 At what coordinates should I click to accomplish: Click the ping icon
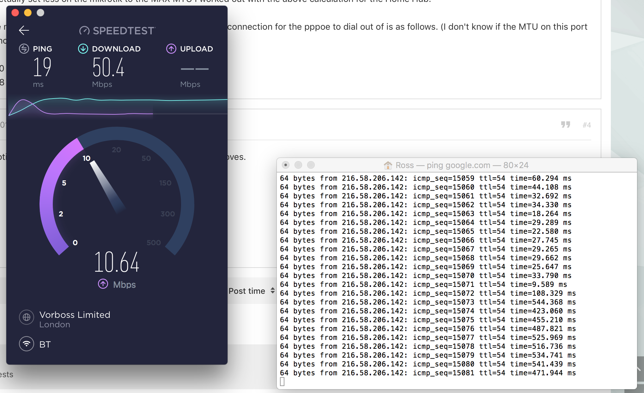click(x=24, y=49)
